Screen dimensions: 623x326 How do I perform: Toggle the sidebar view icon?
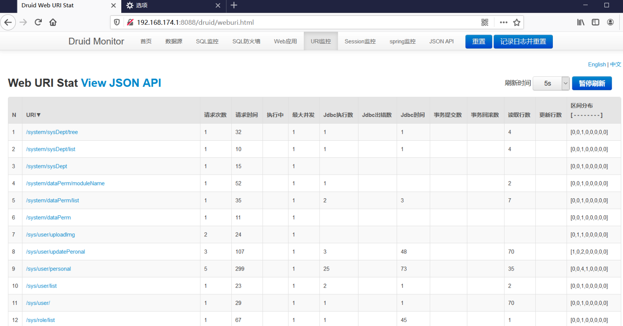[595, 22]
